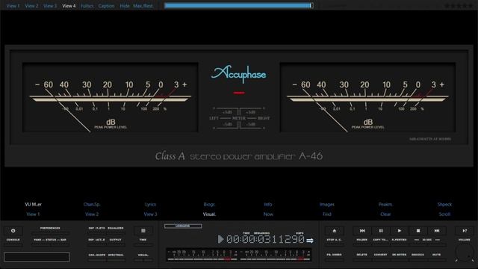Viewport: 478px width, 269px height.
Task: Toggle the Caption option in the top bar
Action: click(106, 6)
